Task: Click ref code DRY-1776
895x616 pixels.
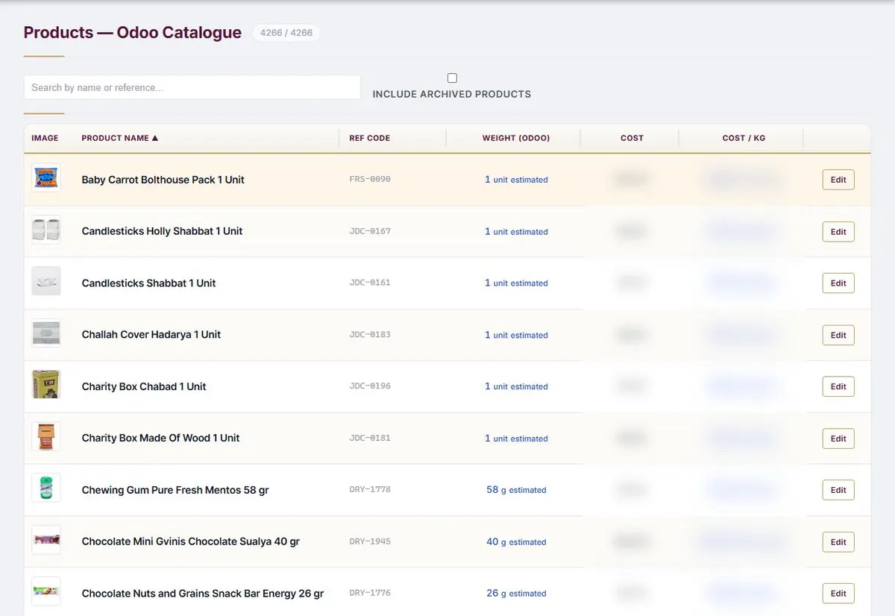Action: (370, 593)
